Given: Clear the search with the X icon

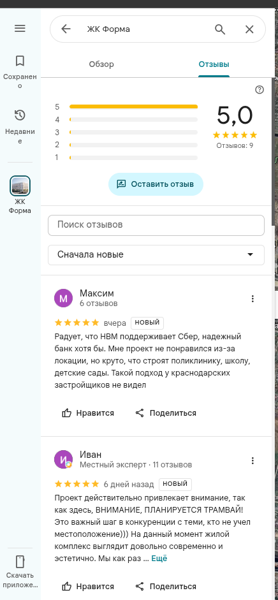Looking at the screenshot, I should [x=249, y=29].
